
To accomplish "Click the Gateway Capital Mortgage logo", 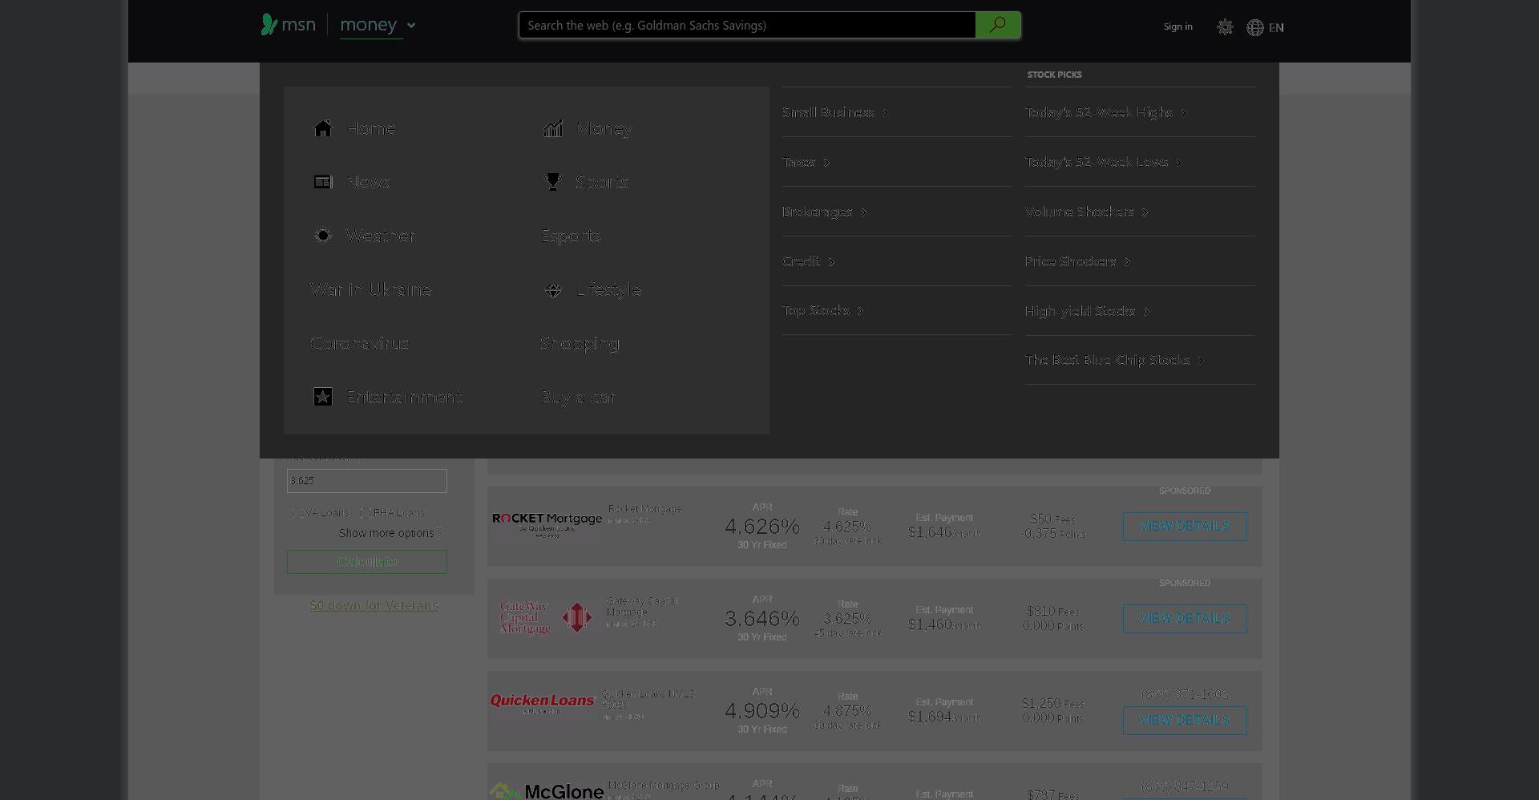I will click(546, 618).
